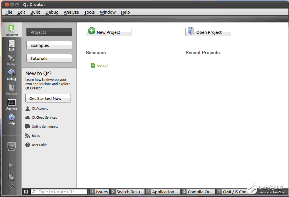Screen dimensions: 289x197
Task: Open the Window menu
Action: pyautogui.click(x=108, y=12)
